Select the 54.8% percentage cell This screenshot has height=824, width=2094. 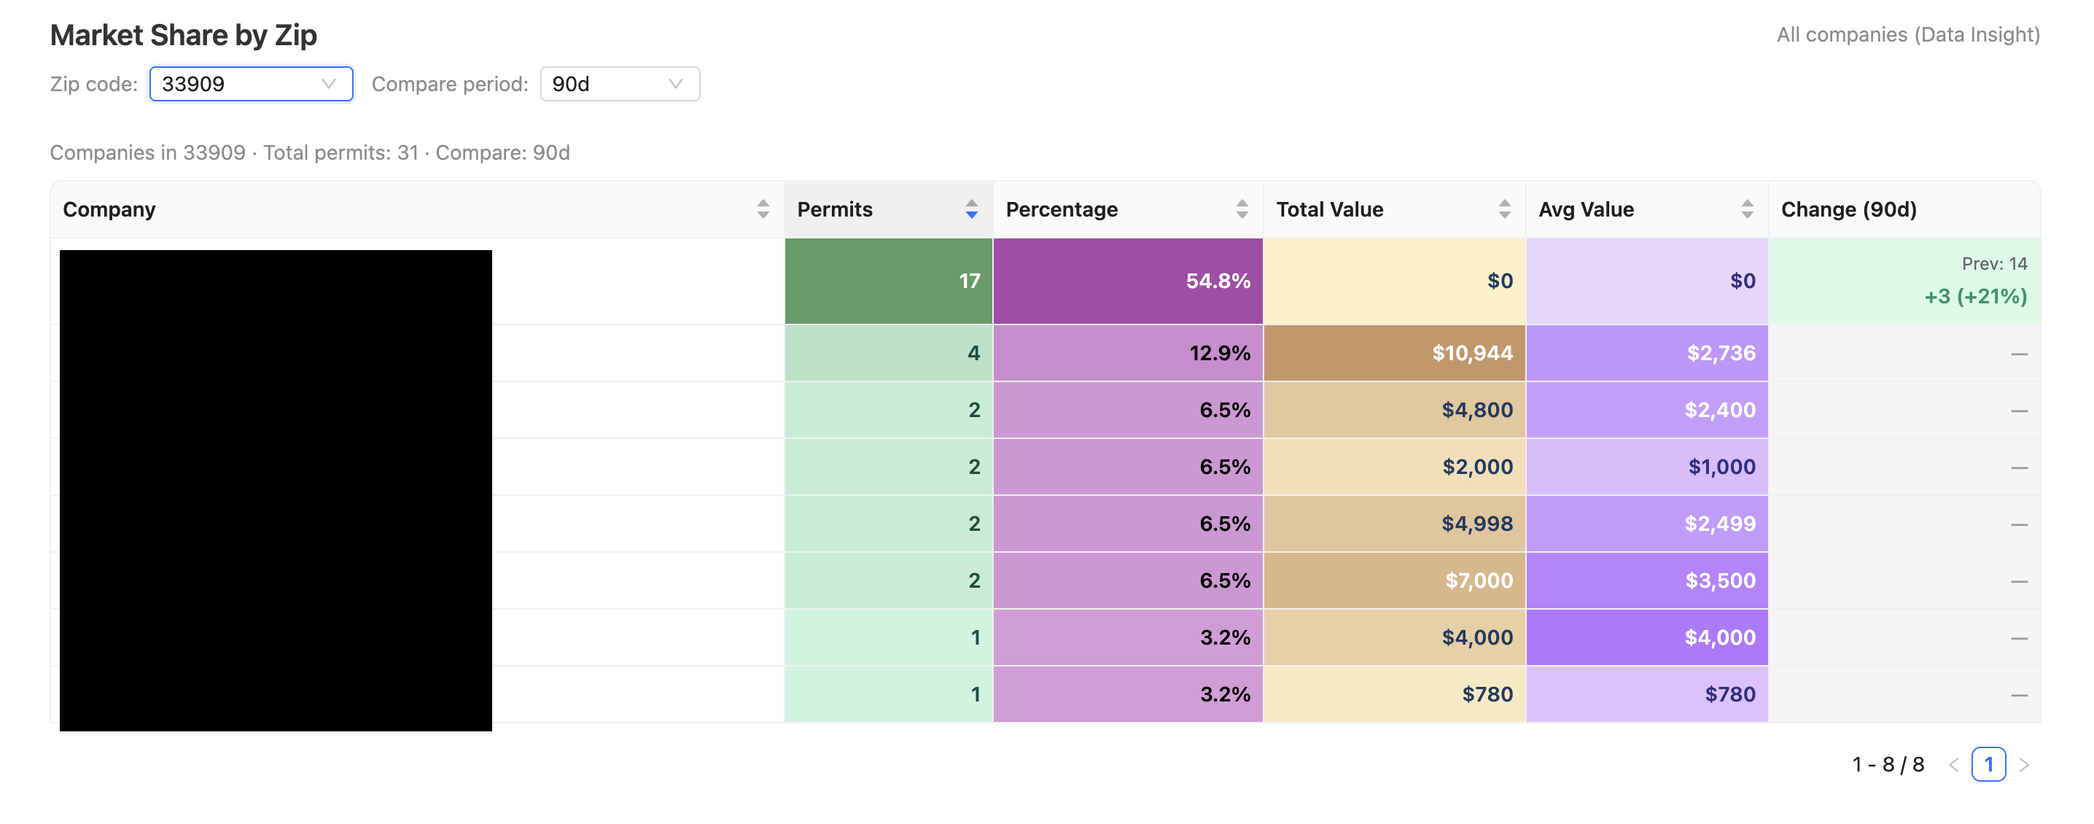coord(1127,281)
